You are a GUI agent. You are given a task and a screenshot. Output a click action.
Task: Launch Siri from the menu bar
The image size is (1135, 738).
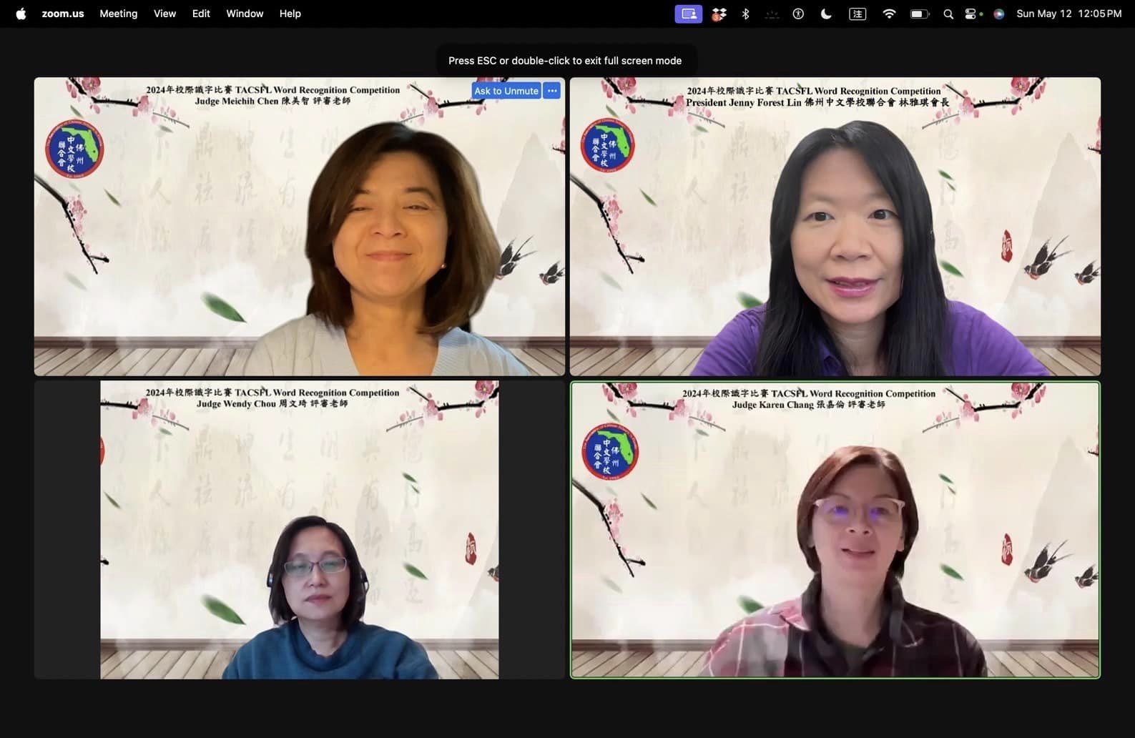point(999,14)
